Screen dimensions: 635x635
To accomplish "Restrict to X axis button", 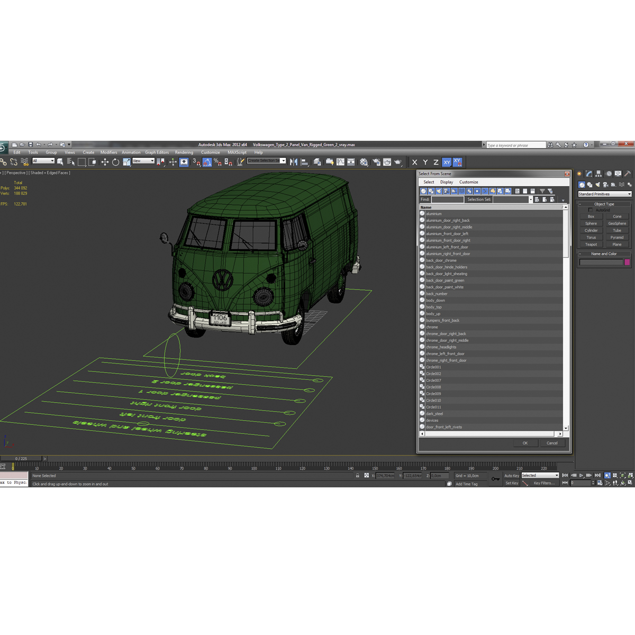I will pyautogui.click(x=415, y=162).
